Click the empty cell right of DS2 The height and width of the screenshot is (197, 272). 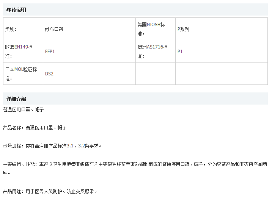point(155,74)
